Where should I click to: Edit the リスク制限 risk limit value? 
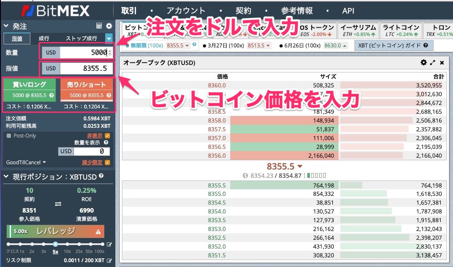(109, 260)
